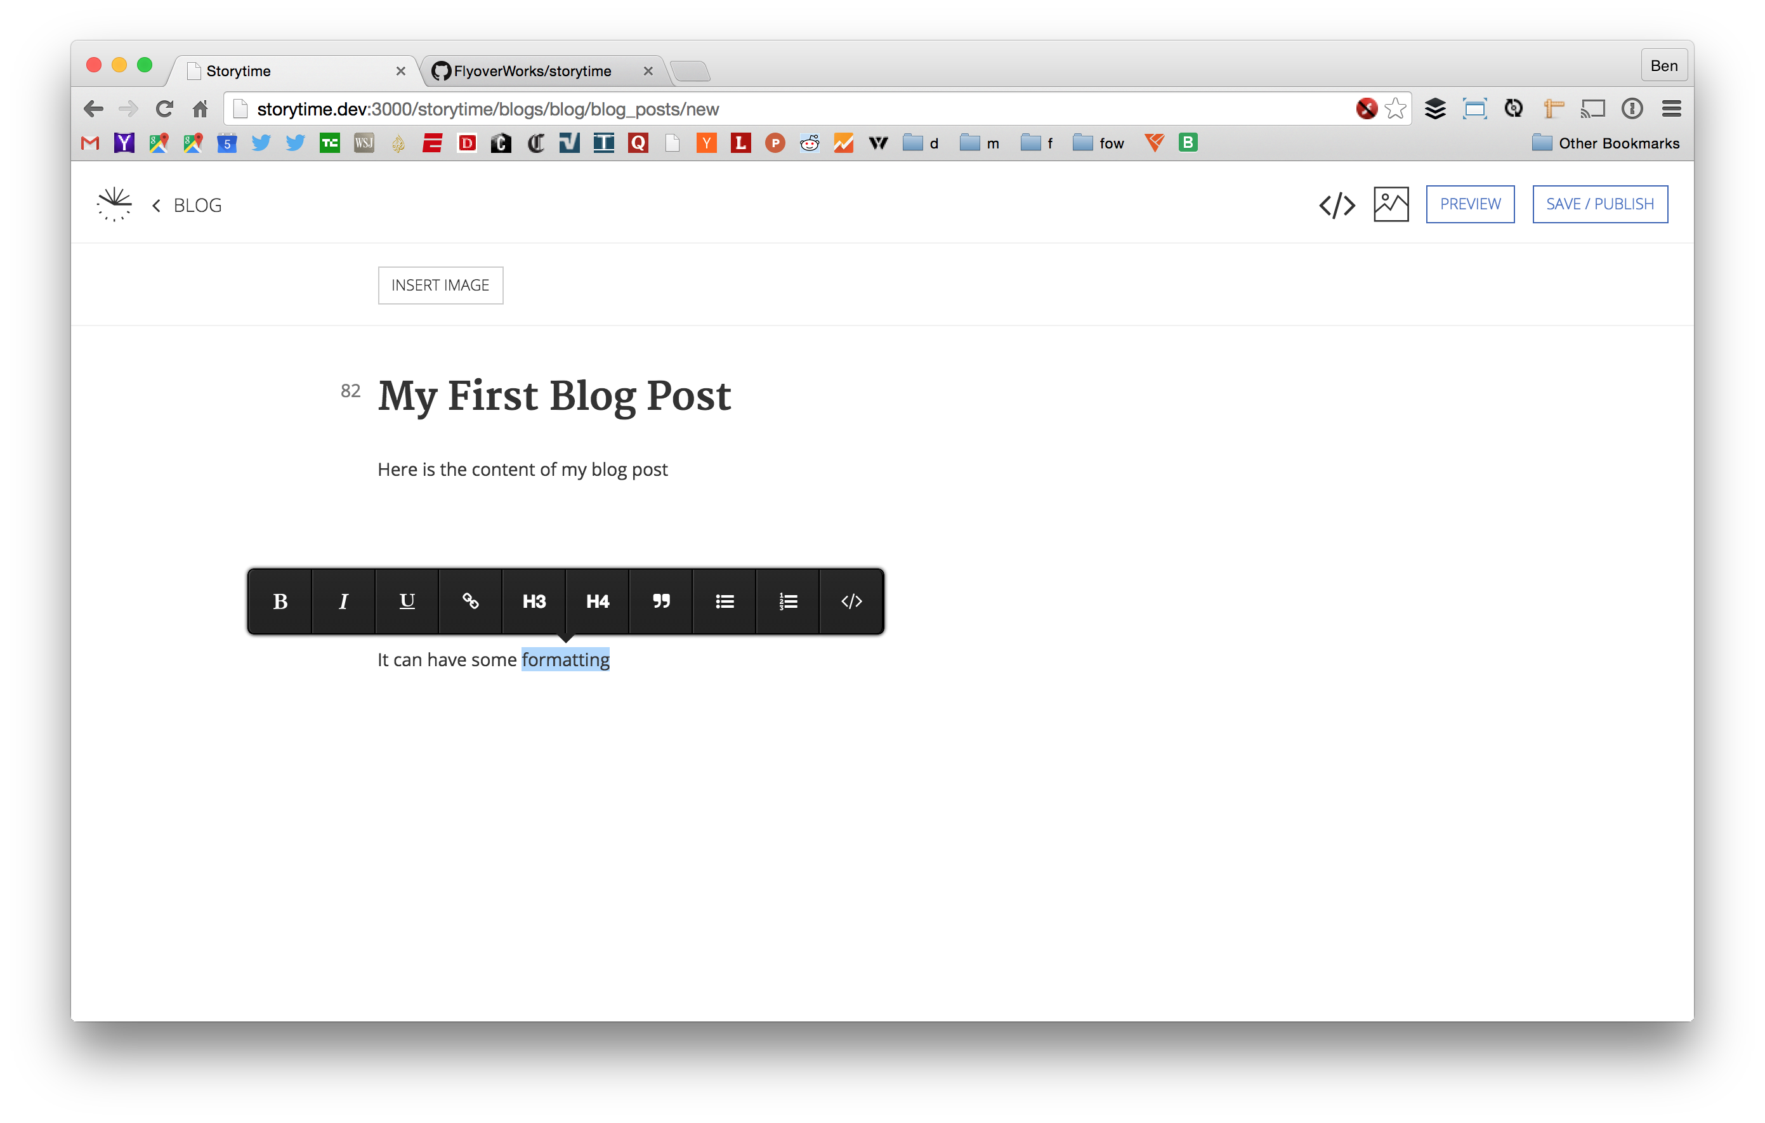Click the PREVIEW button
The width and height of the screenshot is (1765, 1123).
1469,204
